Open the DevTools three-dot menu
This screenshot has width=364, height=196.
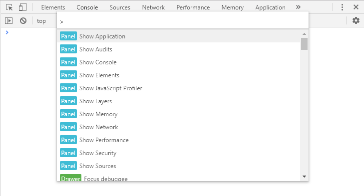[342, 7]
